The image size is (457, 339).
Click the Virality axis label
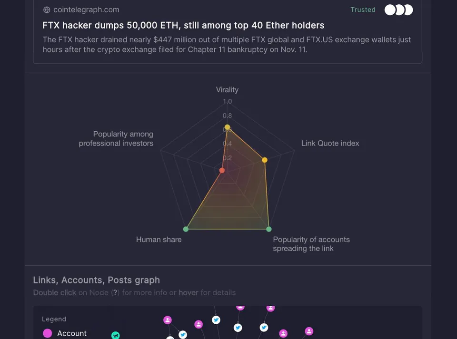click(x=227, y=90)
